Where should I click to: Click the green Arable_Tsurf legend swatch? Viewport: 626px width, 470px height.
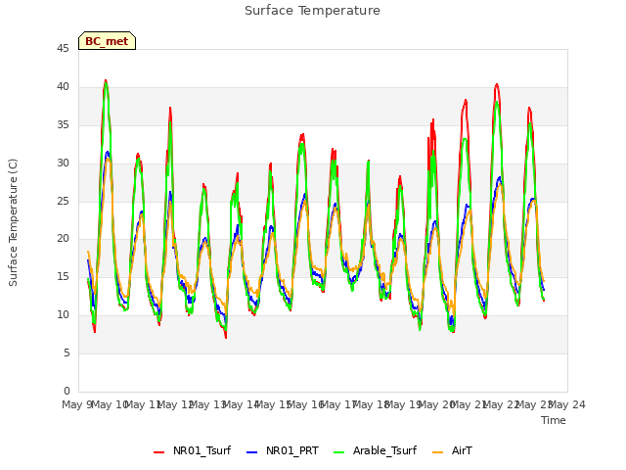click(x=338, y=452)
